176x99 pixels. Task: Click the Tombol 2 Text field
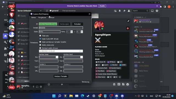coord(73,67)
